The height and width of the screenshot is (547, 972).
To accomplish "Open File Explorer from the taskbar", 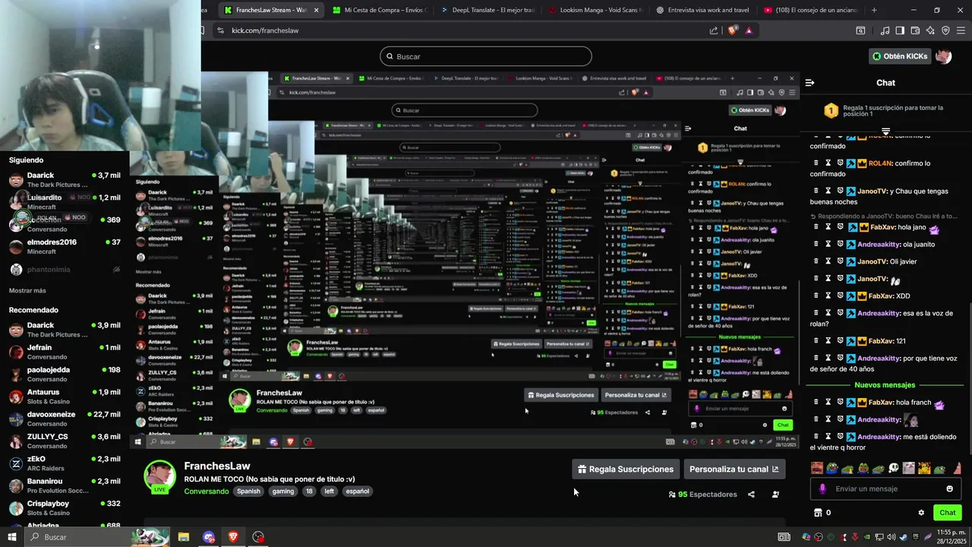I will point(183,537).
